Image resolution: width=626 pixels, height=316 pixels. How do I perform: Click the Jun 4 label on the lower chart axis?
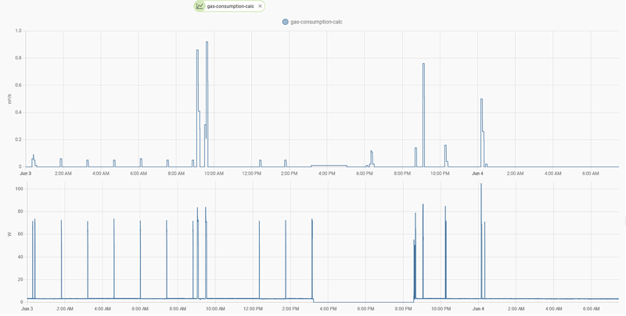[x=478, y=309]
